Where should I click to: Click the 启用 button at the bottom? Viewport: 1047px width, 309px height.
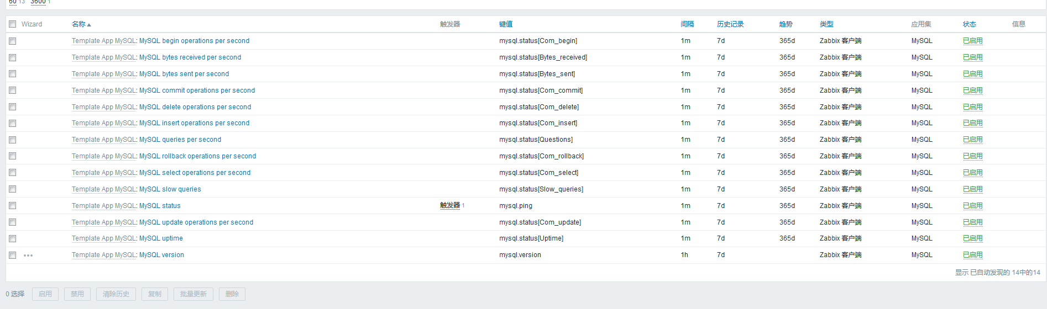(x=45, y=294)
